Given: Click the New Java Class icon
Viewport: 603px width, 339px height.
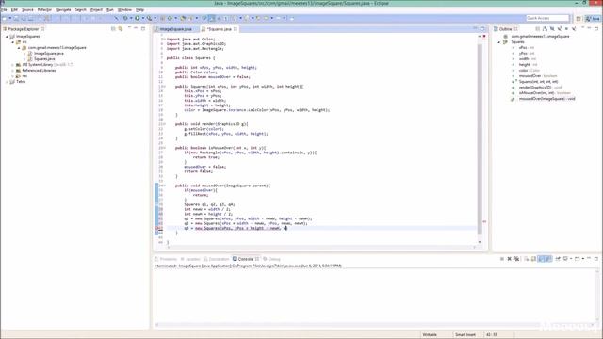Looking at the screenshot, I should [x=170, y=18].
